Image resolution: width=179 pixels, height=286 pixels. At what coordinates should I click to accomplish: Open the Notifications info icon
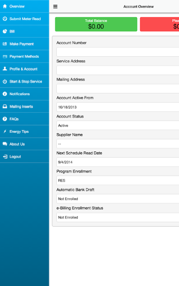[x=5, y=94]
